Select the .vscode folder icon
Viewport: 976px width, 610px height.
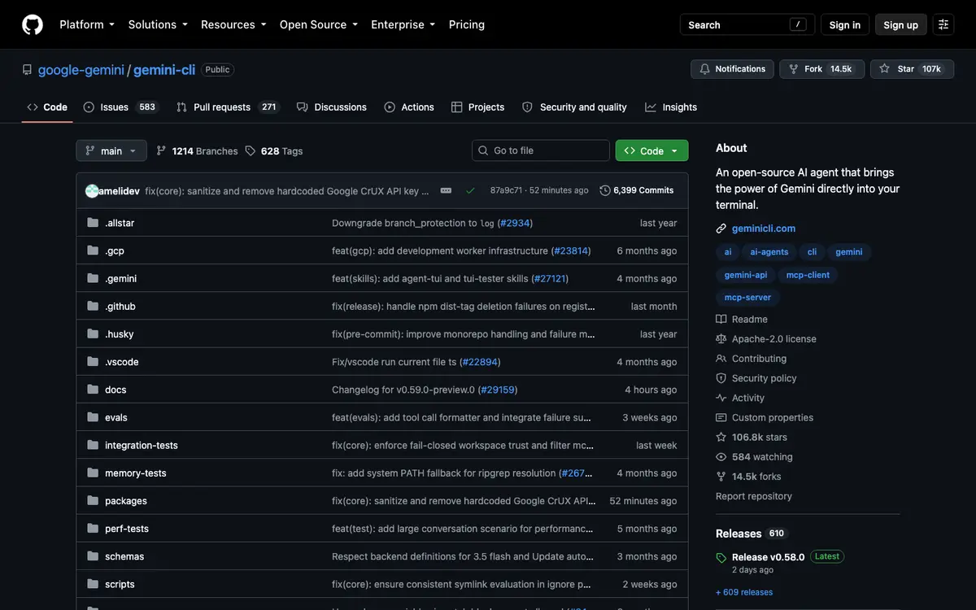[93, 361]
